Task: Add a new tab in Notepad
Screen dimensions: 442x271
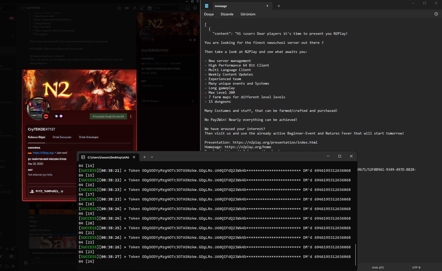Action: pos(279,6)
